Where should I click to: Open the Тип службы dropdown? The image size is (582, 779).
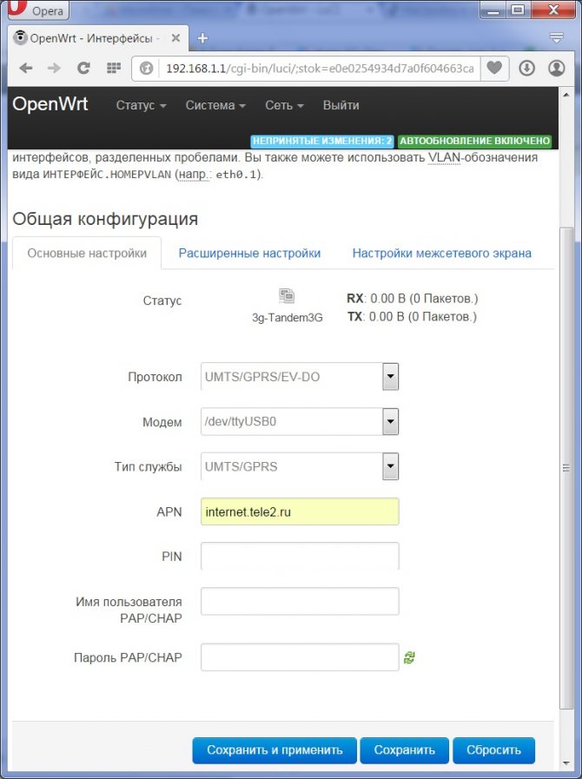[300, 466]
